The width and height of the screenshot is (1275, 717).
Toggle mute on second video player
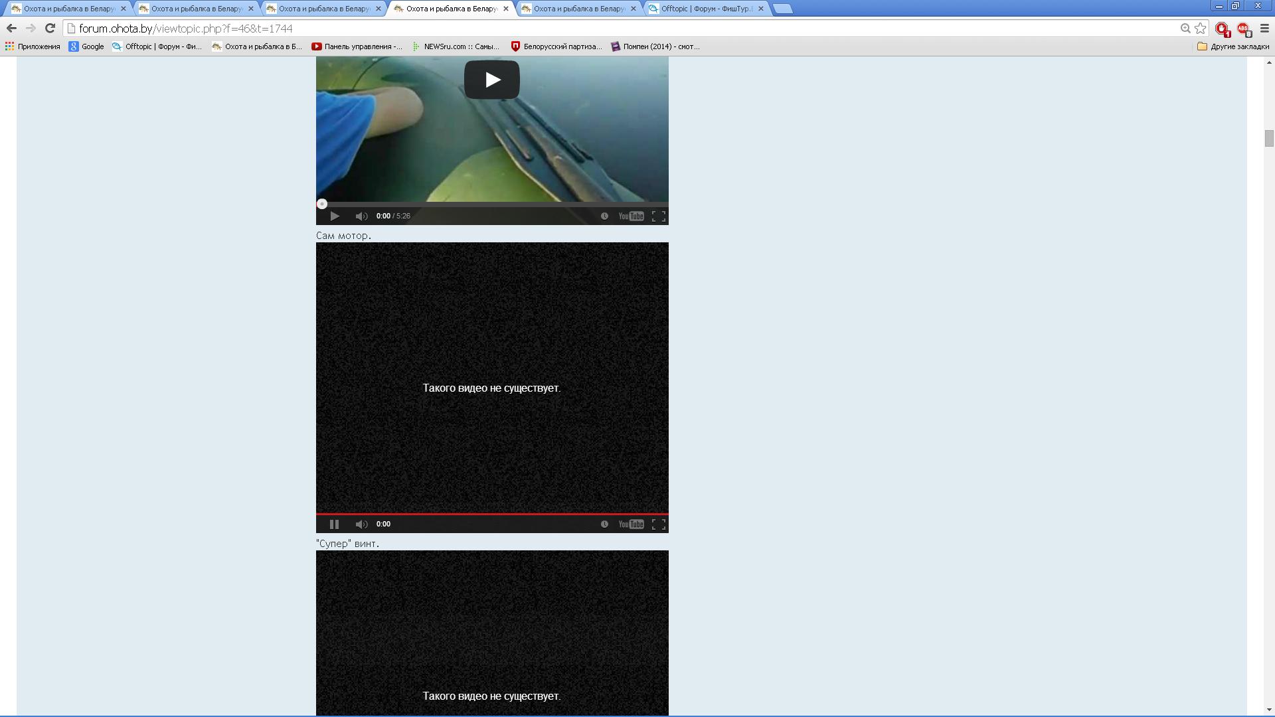click(361, 524)
